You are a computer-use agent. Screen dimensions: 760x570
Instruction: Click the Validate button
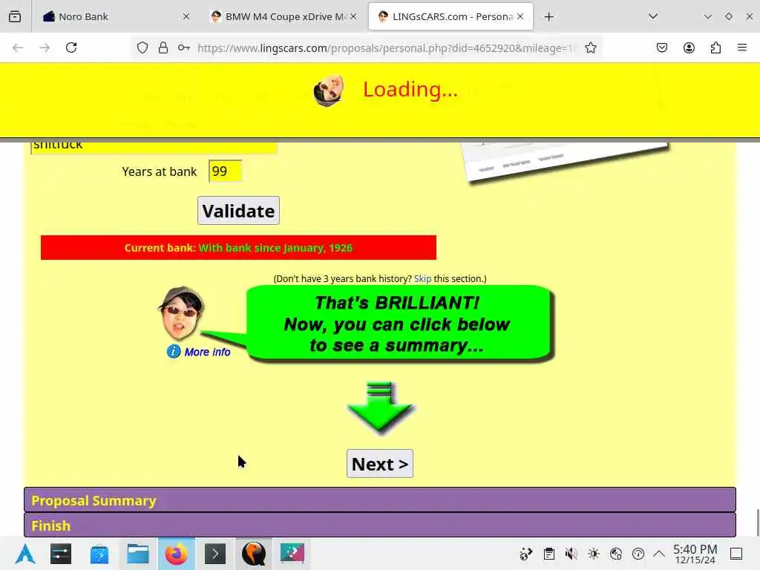(x=238, y=210)
